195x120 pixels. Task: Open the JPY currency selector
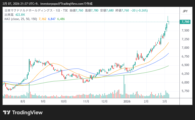(x=185, y=11)
